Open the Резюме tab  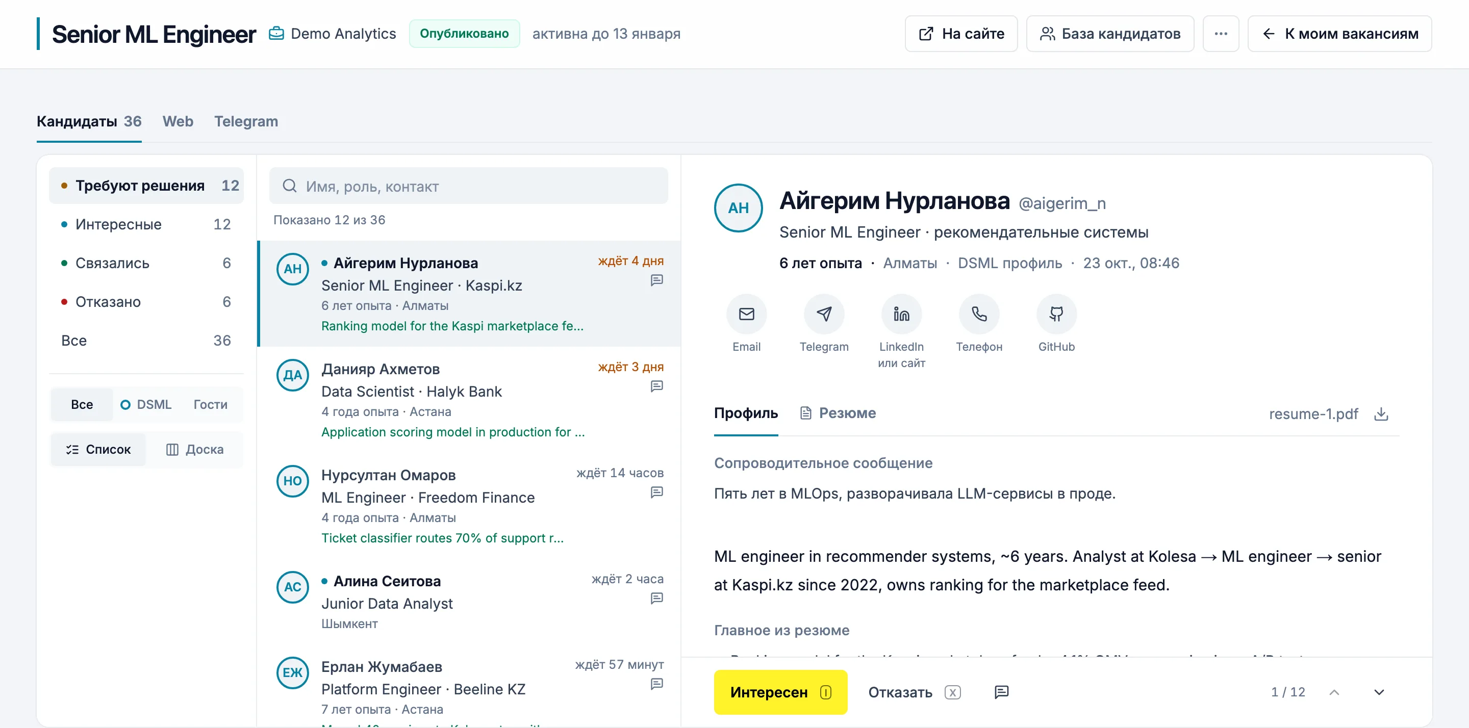(x=837, y=413)
